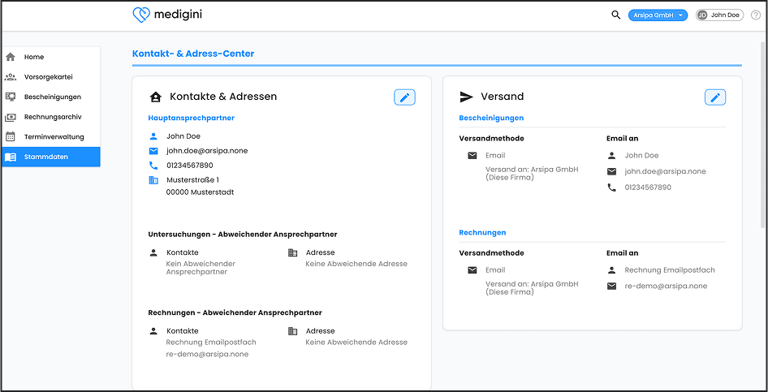Viewport: 768px width, 392px height.
Task: Click Bescheinigungen heading in Versand card
Action: pos(491,118)
